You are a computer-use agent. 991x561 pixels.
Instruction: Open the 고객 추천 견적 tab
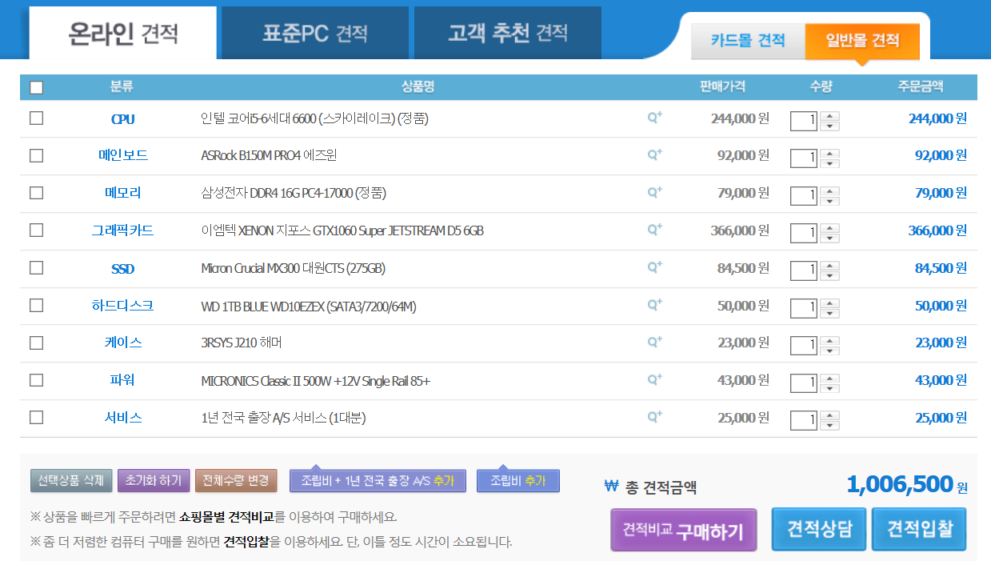(x=507, y=34)
